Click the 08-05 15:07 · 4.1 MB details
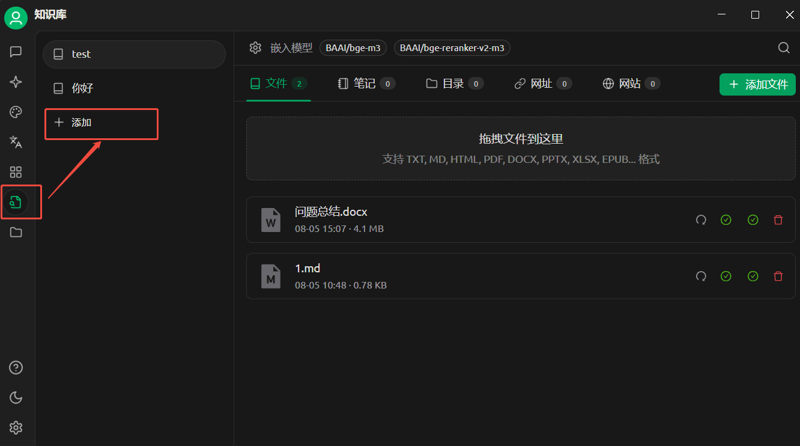The image size is (800, 446). tap(339, 229)
